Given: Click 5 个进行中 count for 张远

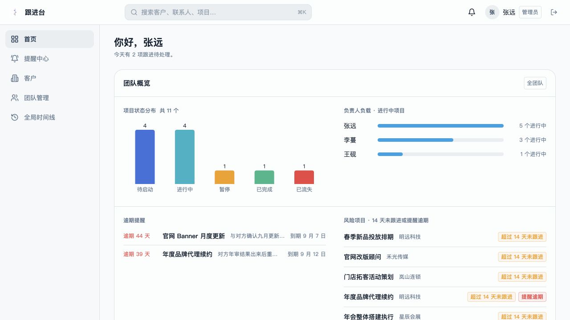Looking at the screenshot, I should tap(533, 126).
